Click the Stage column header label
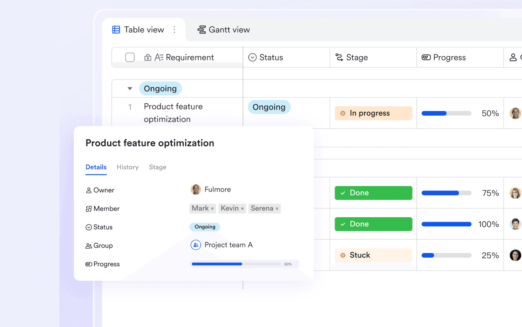 [x=357, y=57]
